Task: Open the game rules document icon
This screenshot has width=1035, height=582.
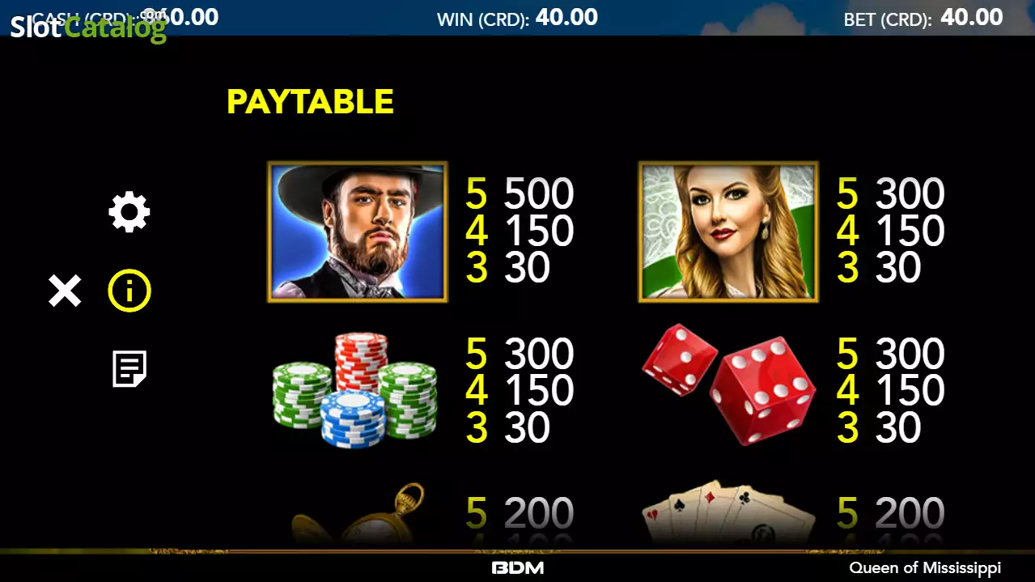Action: [x=129, y=368]
